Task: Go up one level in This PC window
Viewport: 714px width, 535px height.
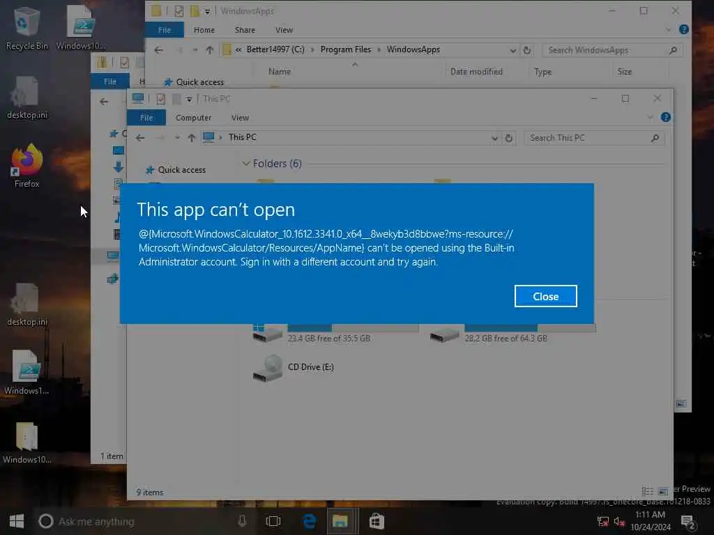Action: click(192, 138)
